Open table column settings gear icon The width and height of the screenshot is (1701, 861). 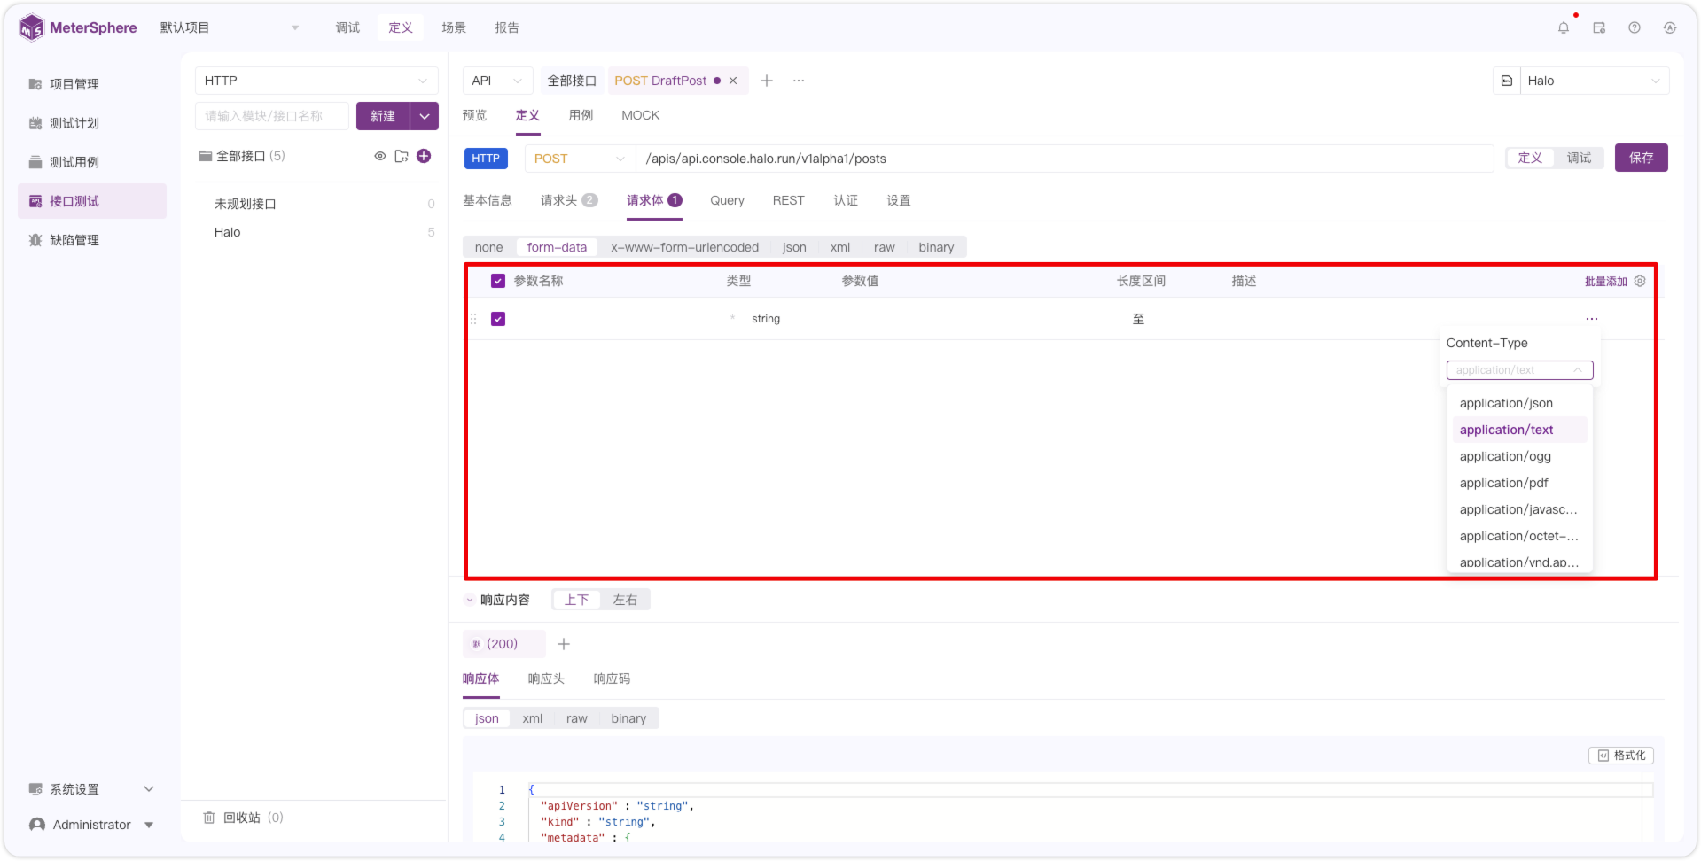pyautogui.click(x=1640, y=281)
